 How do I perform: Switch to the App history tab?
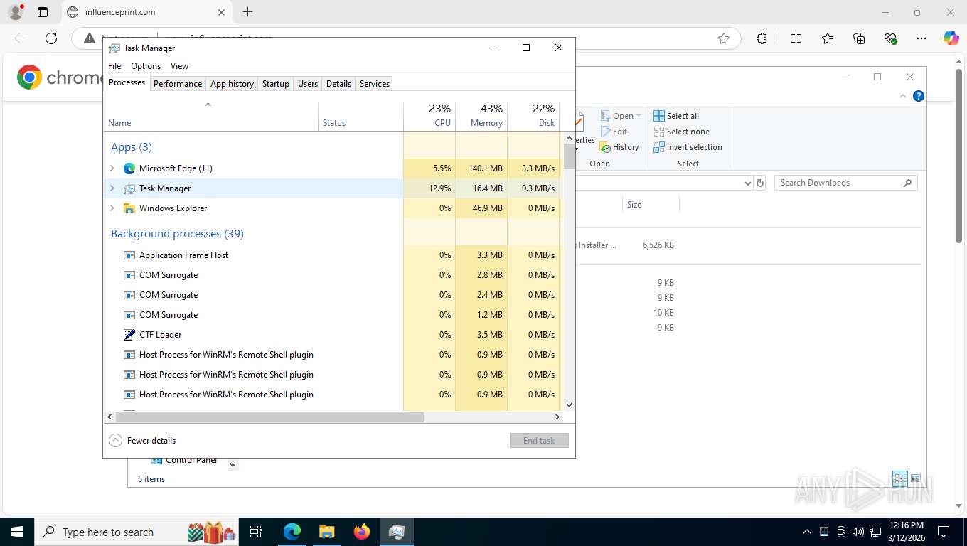[x=232, y=84]
